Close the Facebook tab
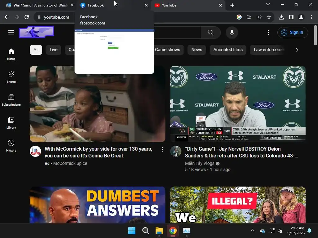The image size is (318, 238). click(x=146, y=6)
